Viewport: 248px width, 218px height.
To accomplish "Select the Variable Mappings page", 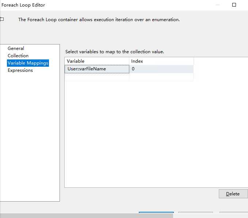I will [28, 63].
